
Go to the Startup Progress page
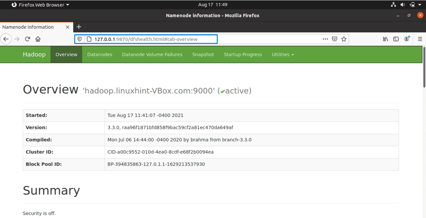243,55
